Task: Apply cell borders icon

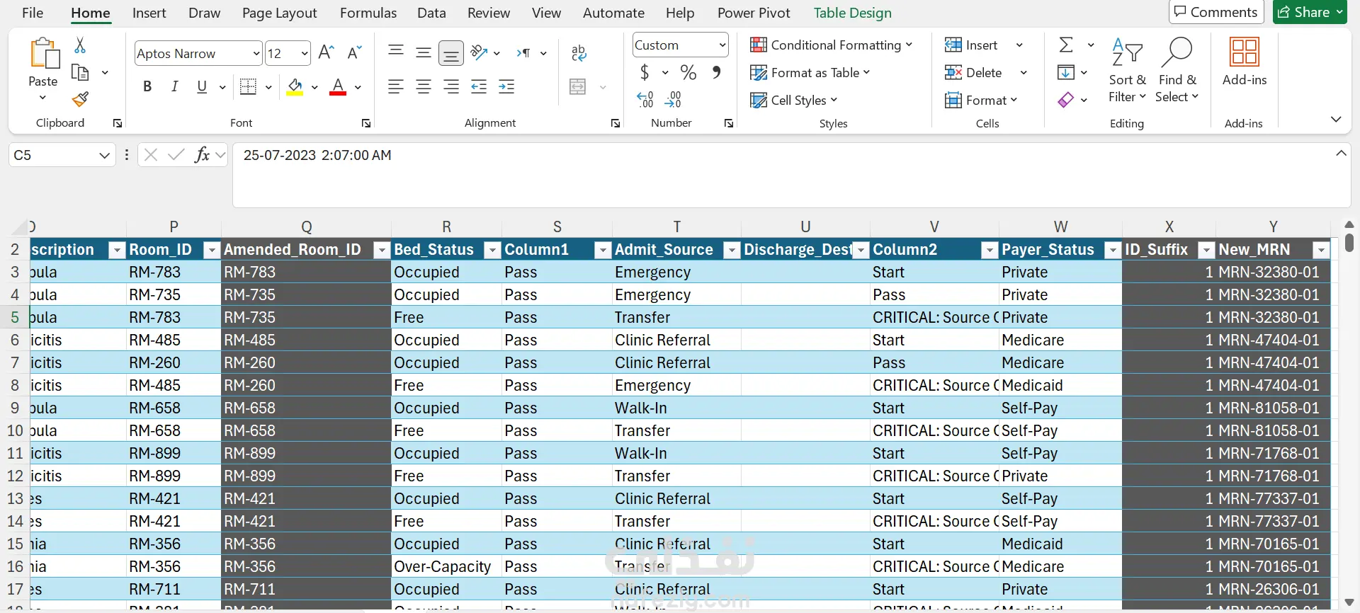Action: click(x=248, y=86)
